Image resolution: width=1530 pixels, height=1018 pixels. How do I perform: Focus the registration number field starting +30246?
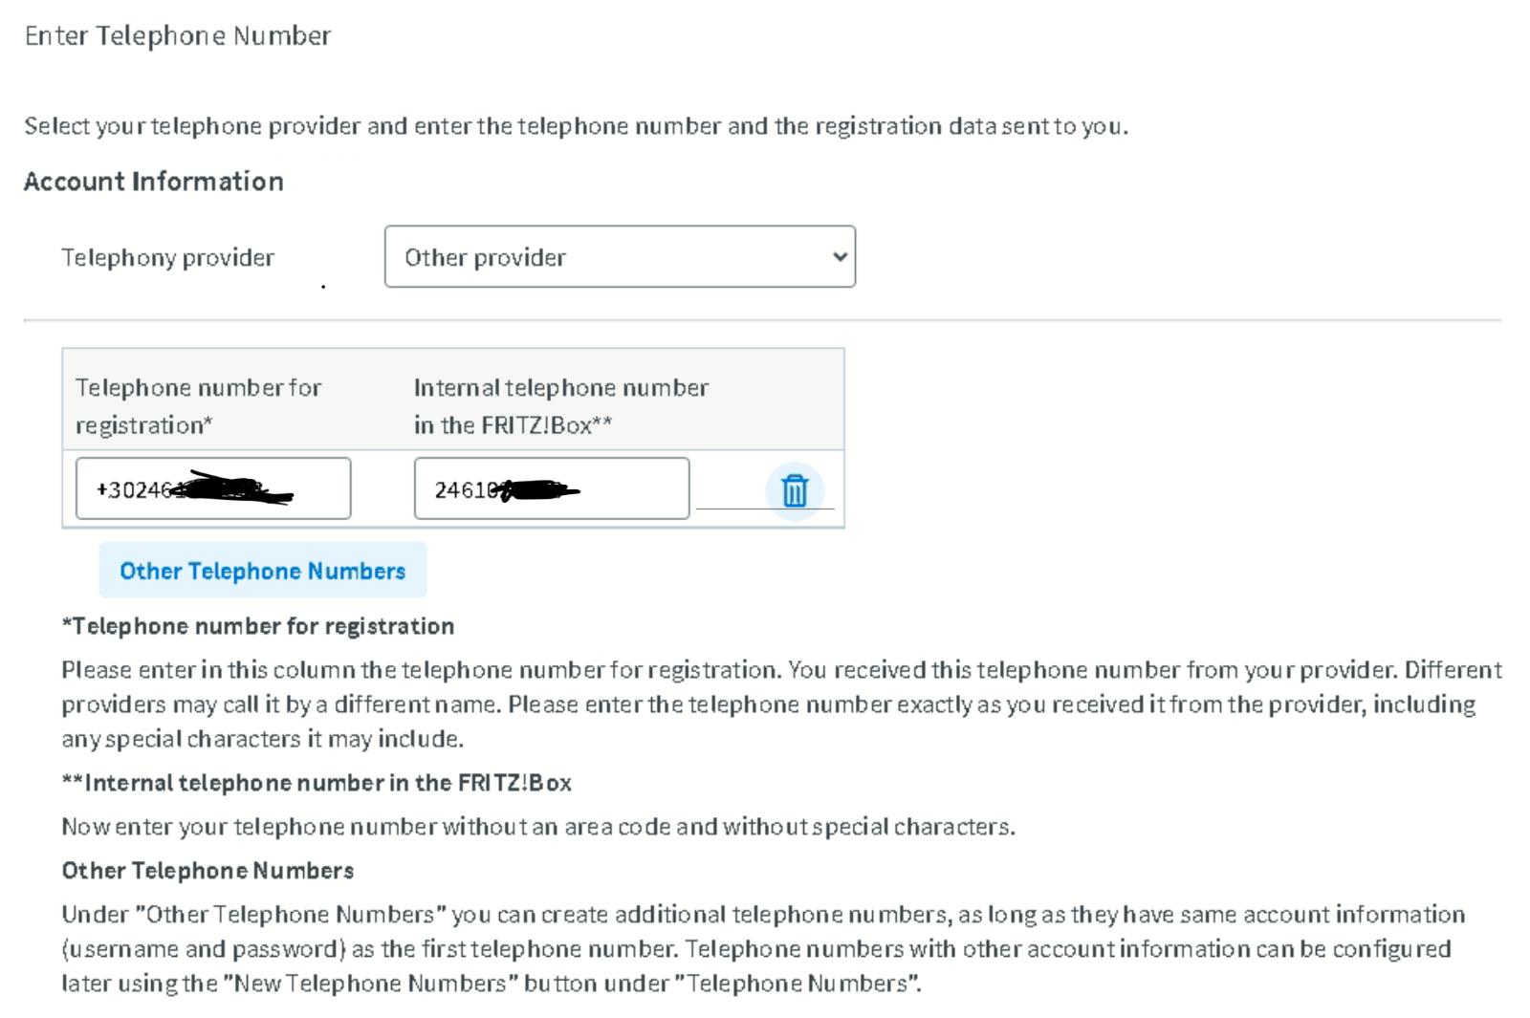point(213,488)
